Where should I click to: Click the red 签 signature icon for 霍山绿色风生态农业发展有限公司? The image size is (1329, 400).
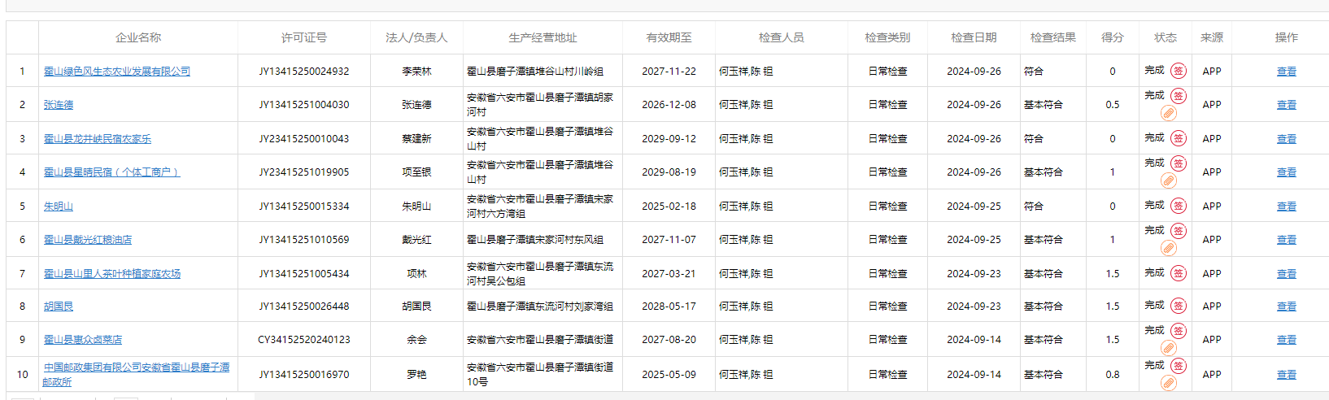(1178, 71)
